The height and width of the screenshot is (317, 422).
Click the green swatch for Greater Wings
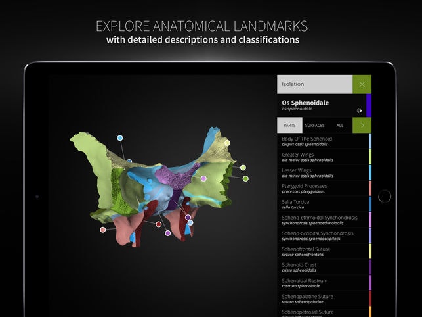click(370, 157)
